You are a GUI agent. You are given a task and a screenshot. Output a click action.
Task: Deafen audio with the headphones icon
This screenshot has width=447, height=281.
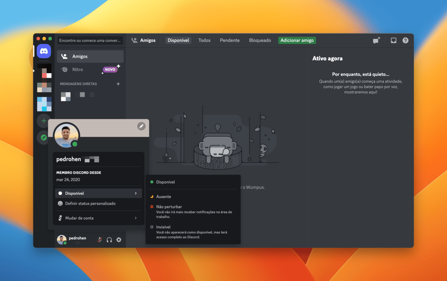point(109,239)
